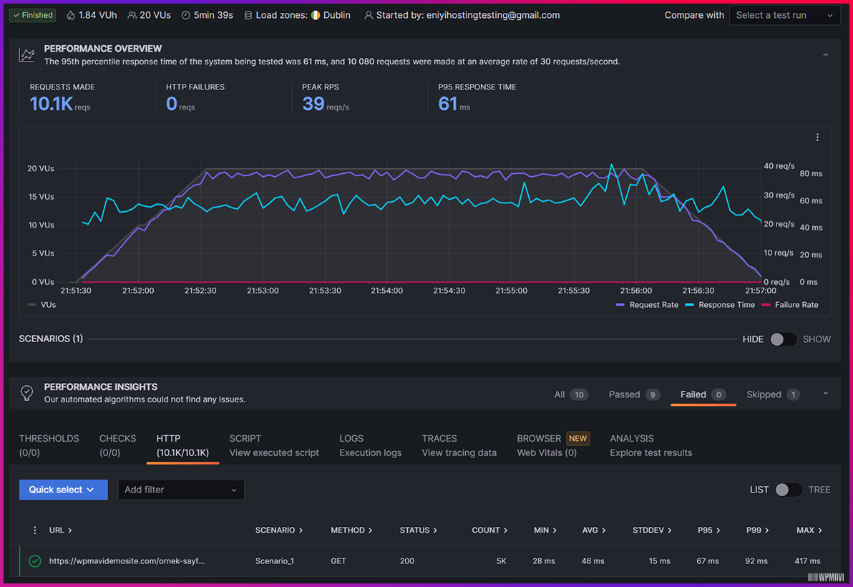Click the VUs users icon

click(x=132, y=15)
